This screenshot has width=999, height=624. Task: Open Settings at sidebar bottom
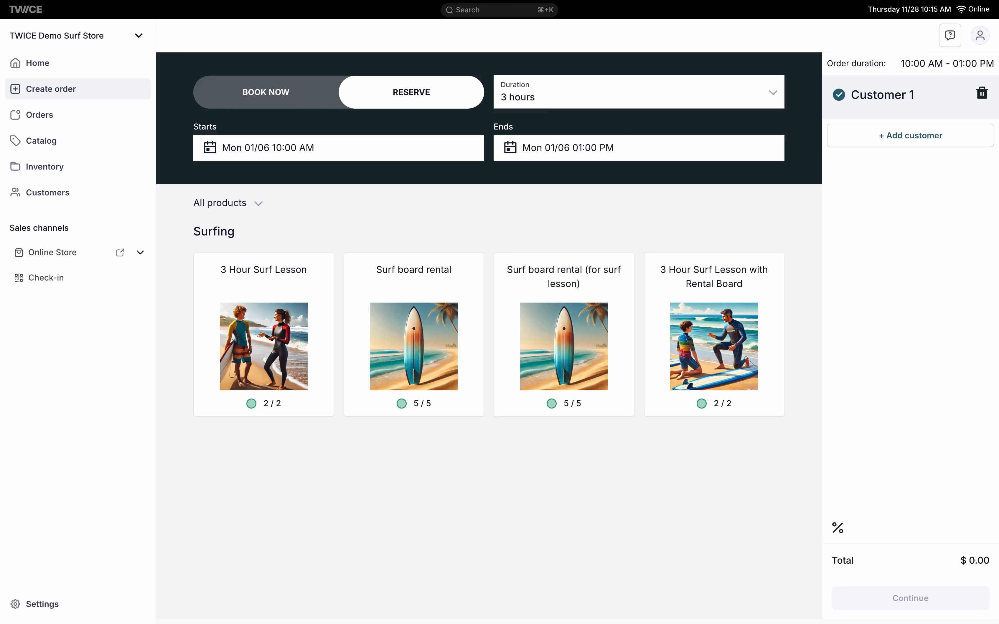coord(42,604)
